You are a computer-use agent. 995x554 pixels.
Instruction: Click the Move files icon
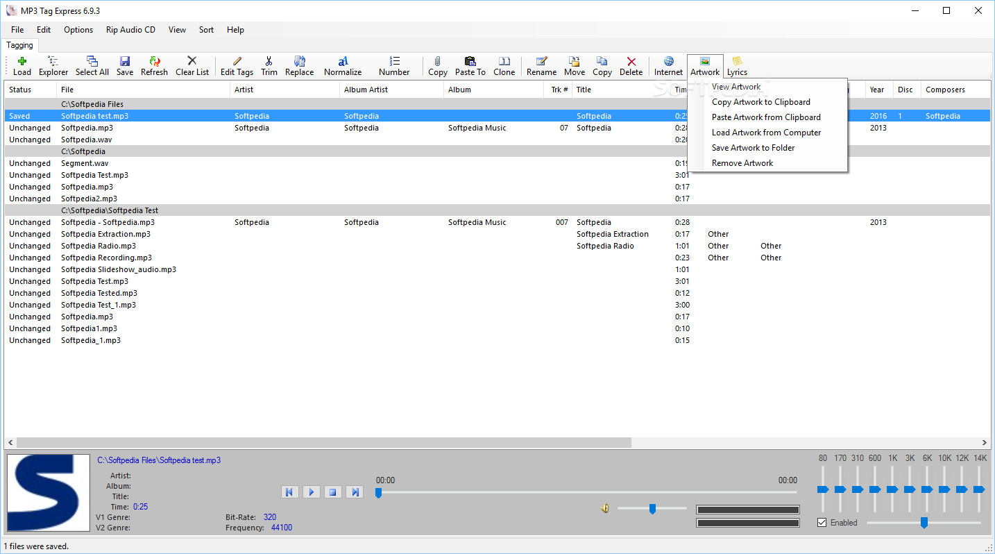[575, 66]
